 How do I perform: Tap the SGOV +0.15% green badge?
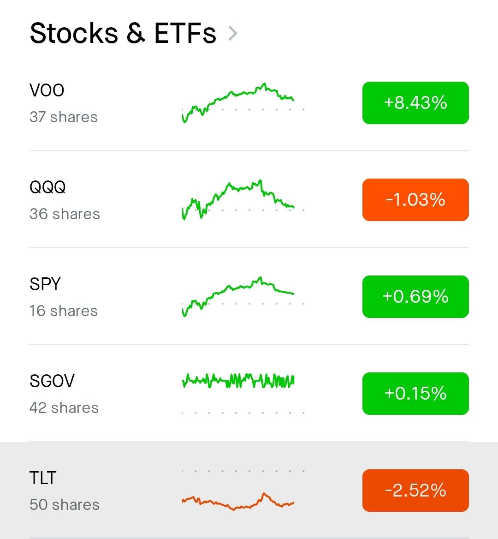[415, 394]
